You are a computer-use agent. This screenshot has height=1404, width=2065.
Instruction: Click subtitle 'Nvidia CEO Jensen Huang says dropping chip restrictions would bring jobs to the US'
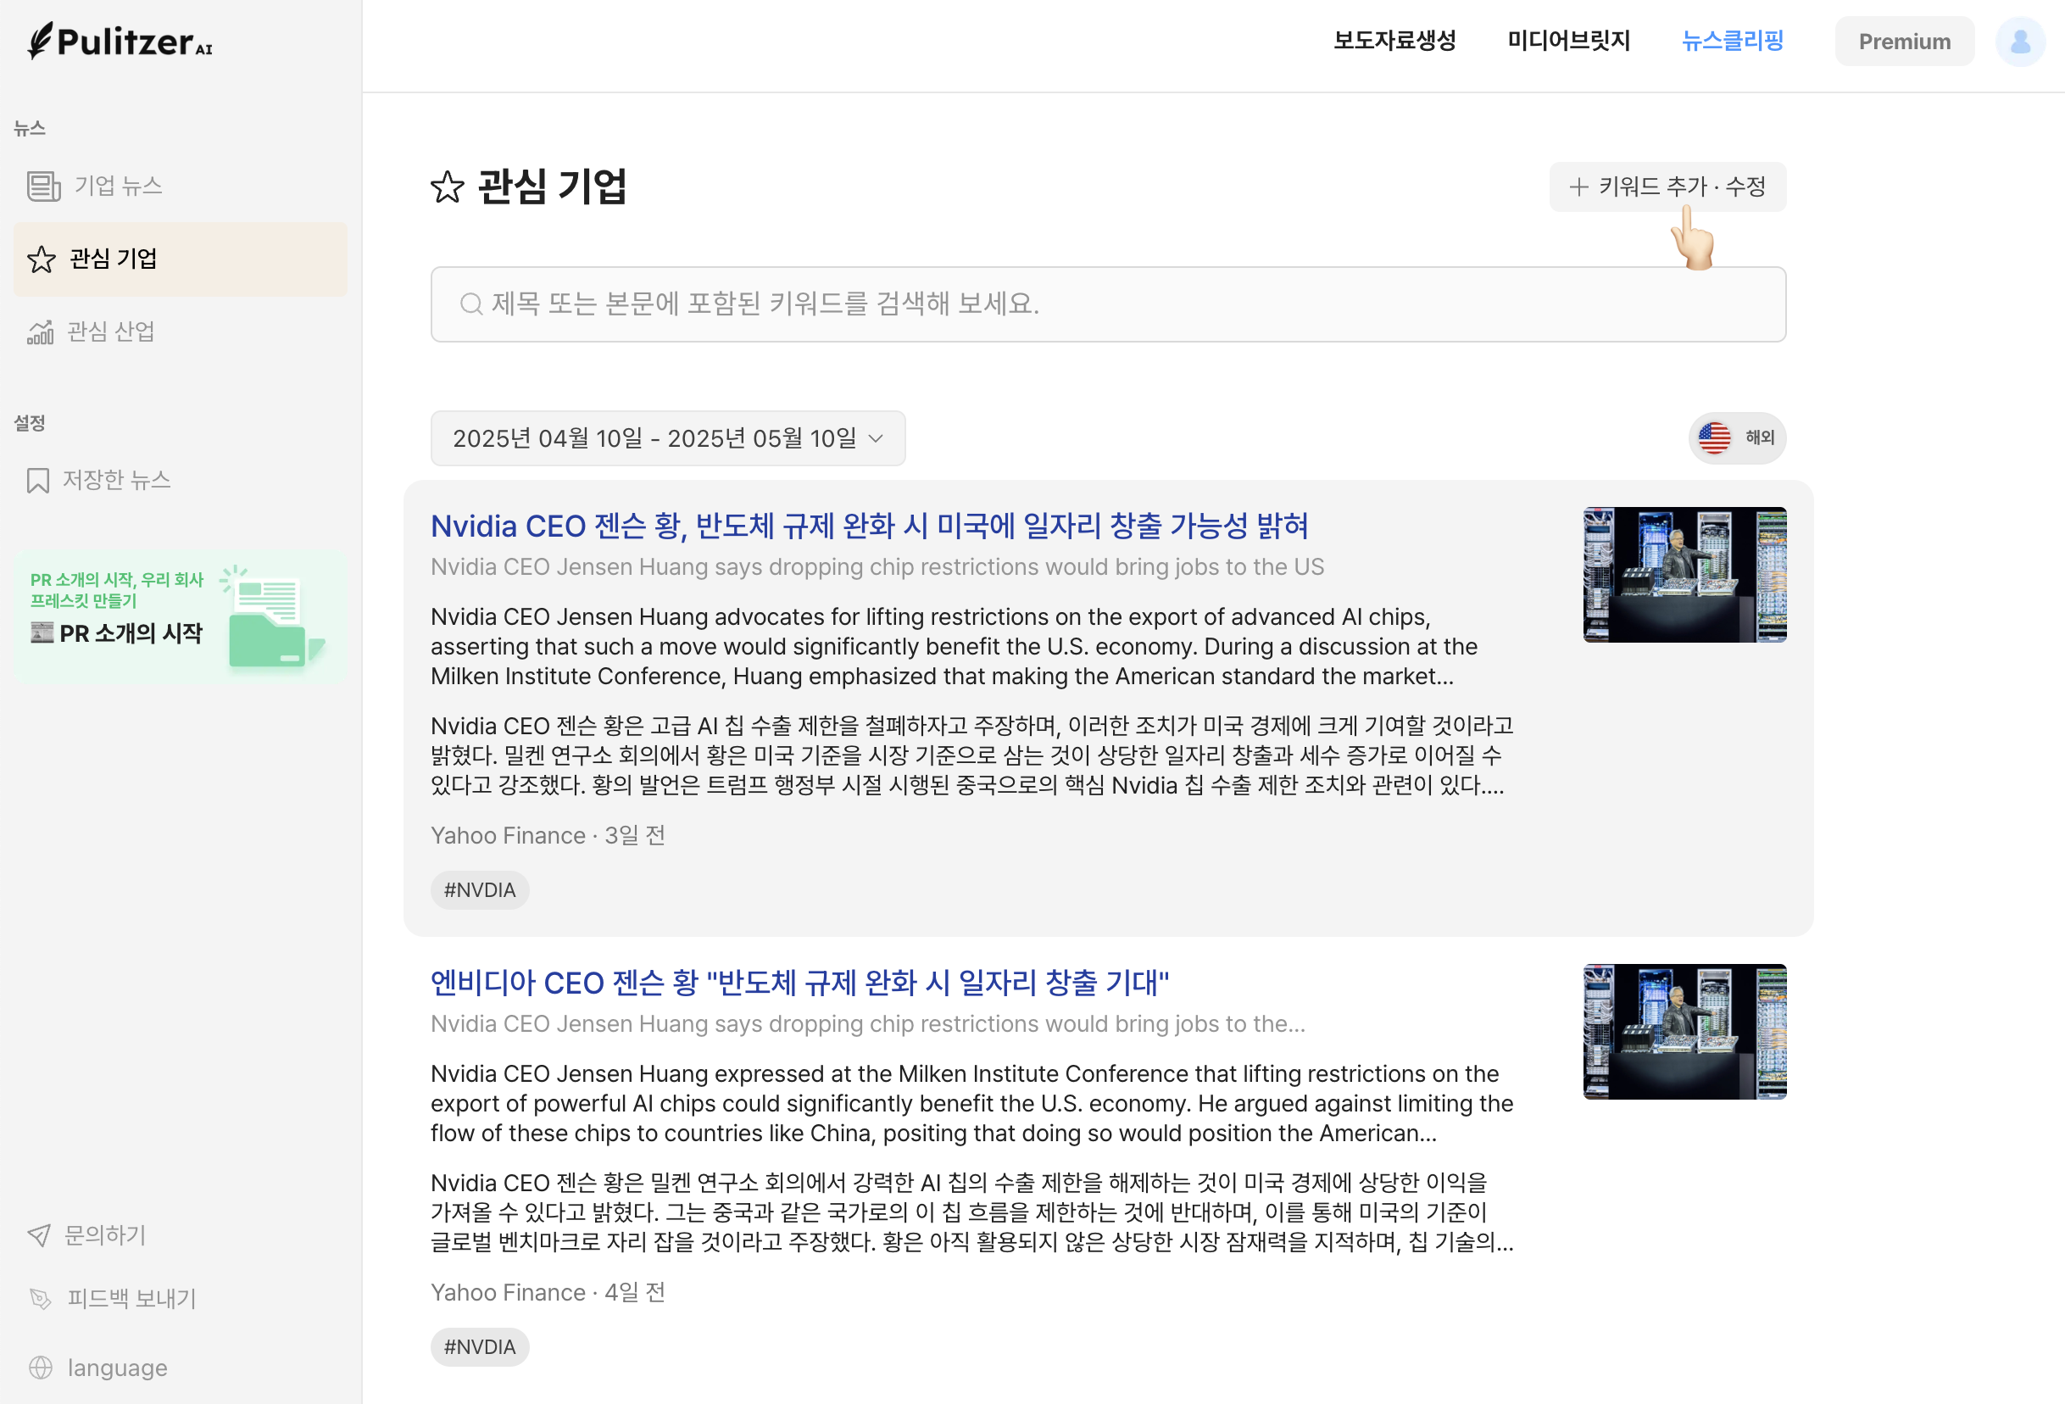(877, 567)
